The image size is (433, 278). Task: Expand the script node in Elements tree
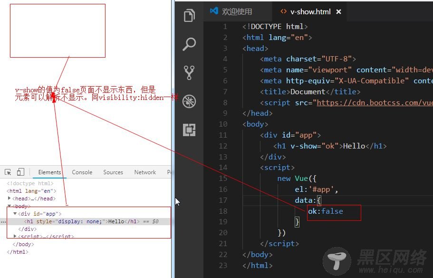click(15, 236)
